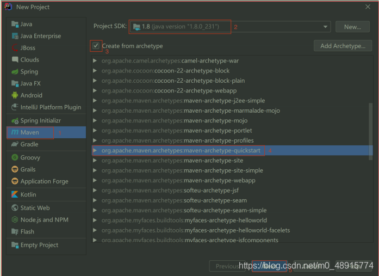The width and height of the screenshot is (379, 276).
Task: Click the Static Web globe icon
Action: tap(15, 207)
